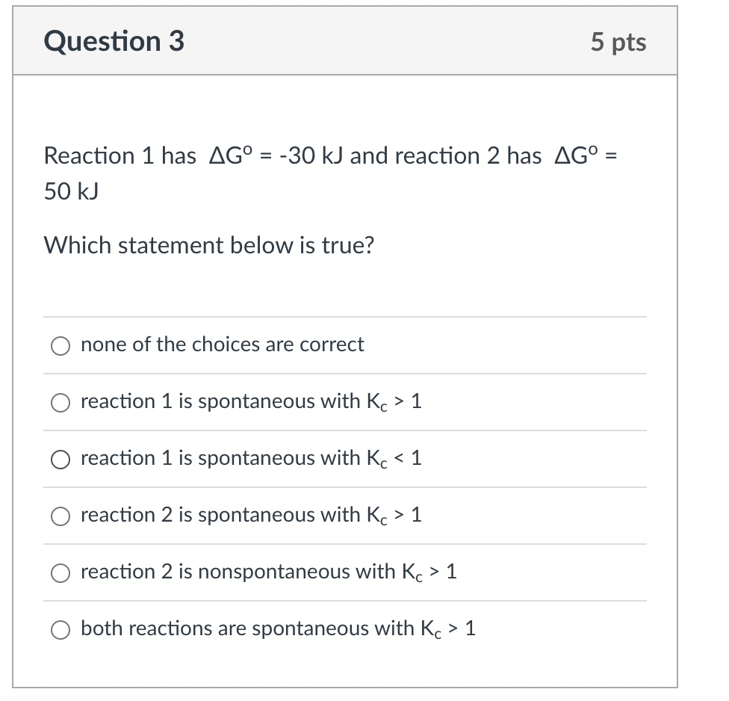The width and height of the screenshot is (729, 701).
Task: Select 'reaction 1 is spontaneous with Kc < 1'
Action: (x=61, y=460)
